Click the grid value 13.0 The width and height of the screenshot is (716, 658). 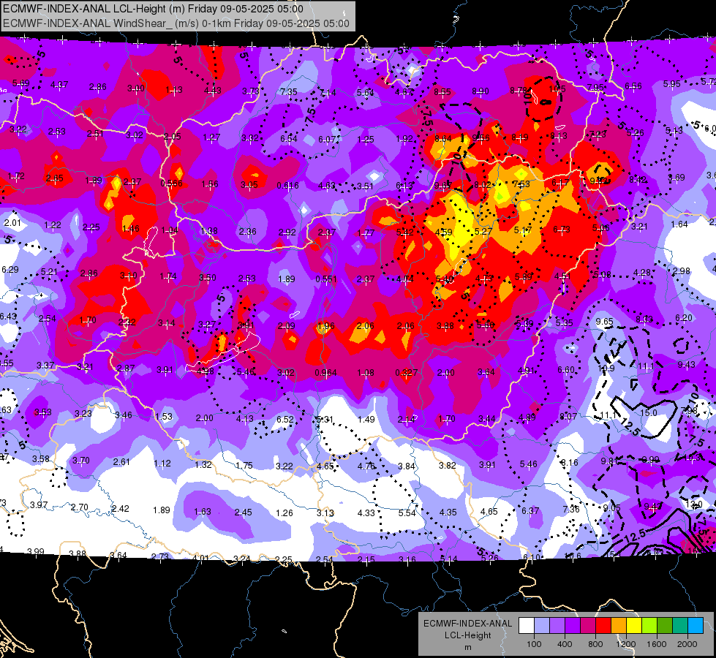[694, 504]
